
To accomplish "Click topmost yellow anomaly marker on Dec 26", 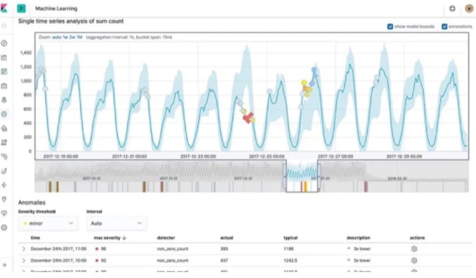I will click(304, 82).
